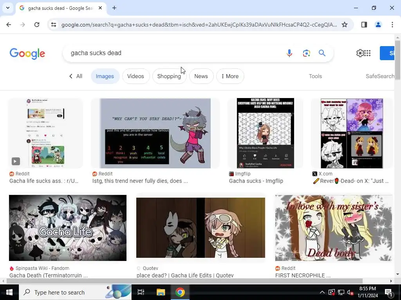Expand the More filters dropdown
The image size is (401, 300).
[230, 76]
